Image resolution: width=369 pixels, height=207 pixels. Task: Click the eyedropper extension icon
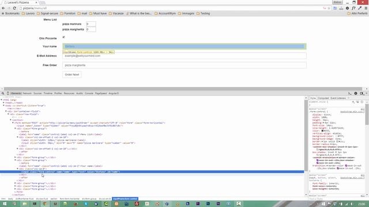(x=360, y=8)
